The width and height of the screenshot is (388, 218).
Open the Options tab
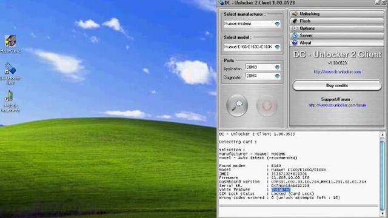(x=337, y=28)
